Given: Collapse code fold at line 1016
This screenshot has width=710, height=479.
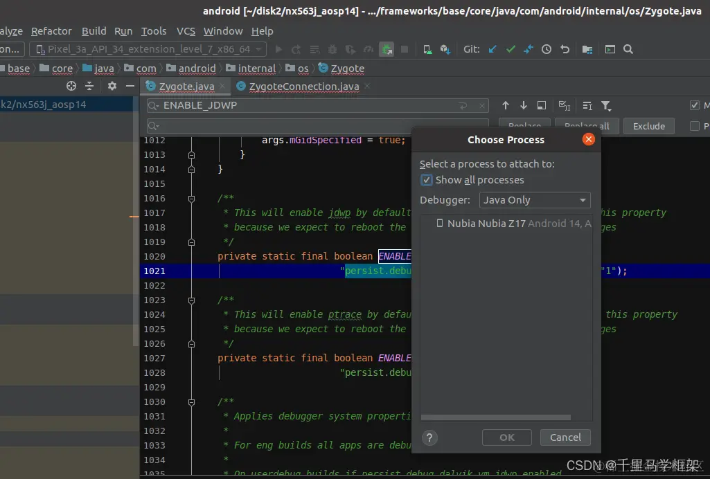Looking at the screenshot, I should click(192, 199).
